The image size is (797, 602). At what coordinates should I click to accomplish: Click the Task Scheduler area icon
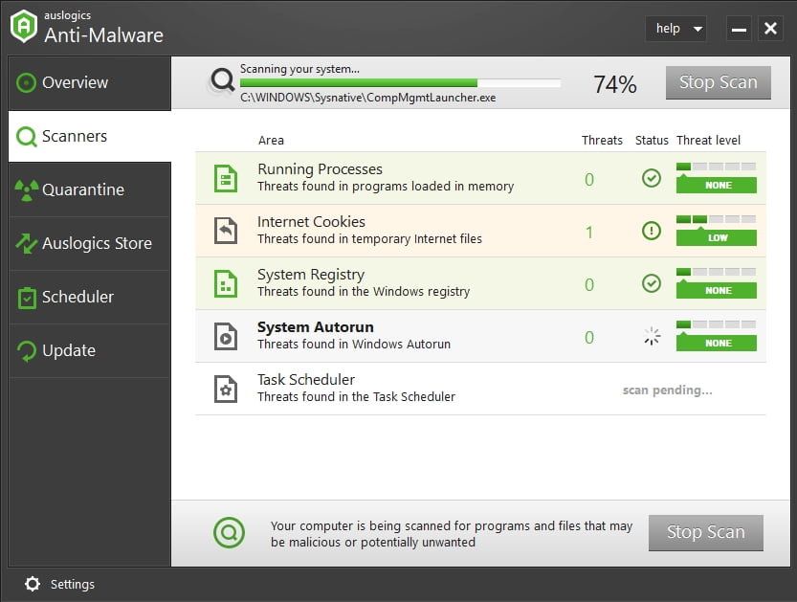click(x=226, y=389)
